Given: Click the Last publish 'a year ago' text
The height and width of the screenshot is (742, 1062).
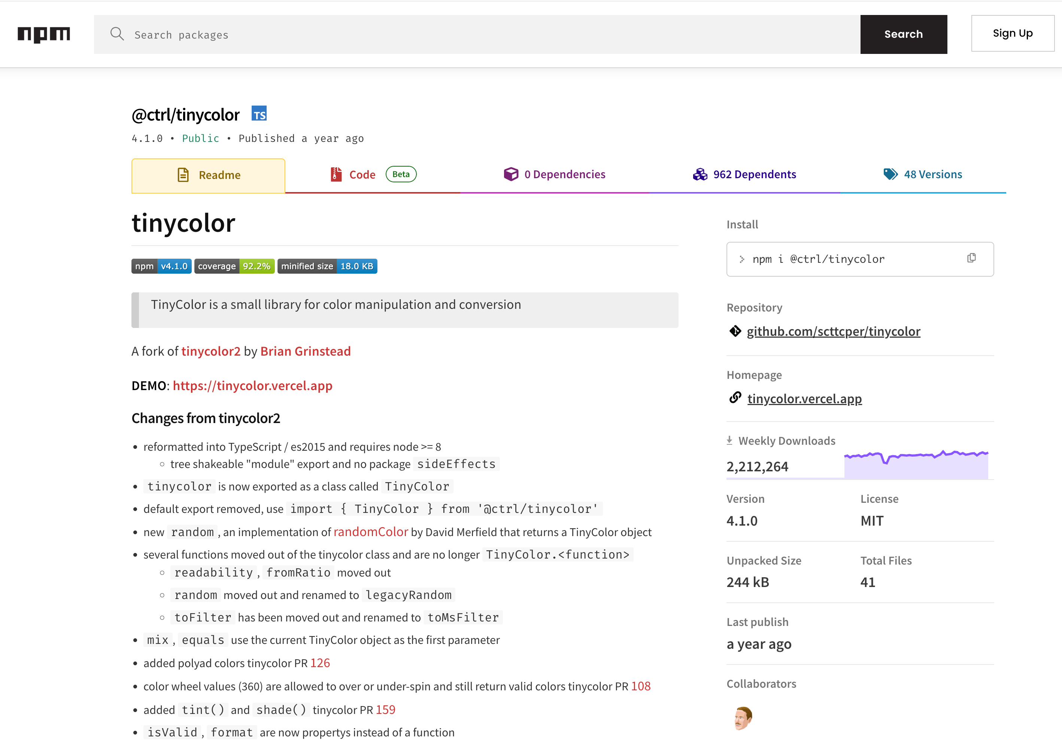Looking at the screenshot, I should [759, 644].
